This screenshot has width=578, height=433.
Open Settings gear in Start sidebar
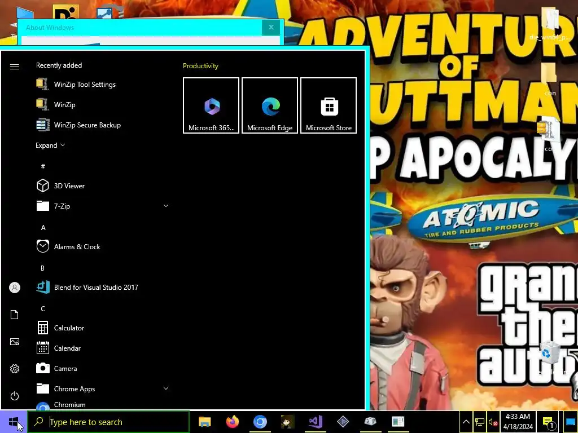[x=15, y=369]
